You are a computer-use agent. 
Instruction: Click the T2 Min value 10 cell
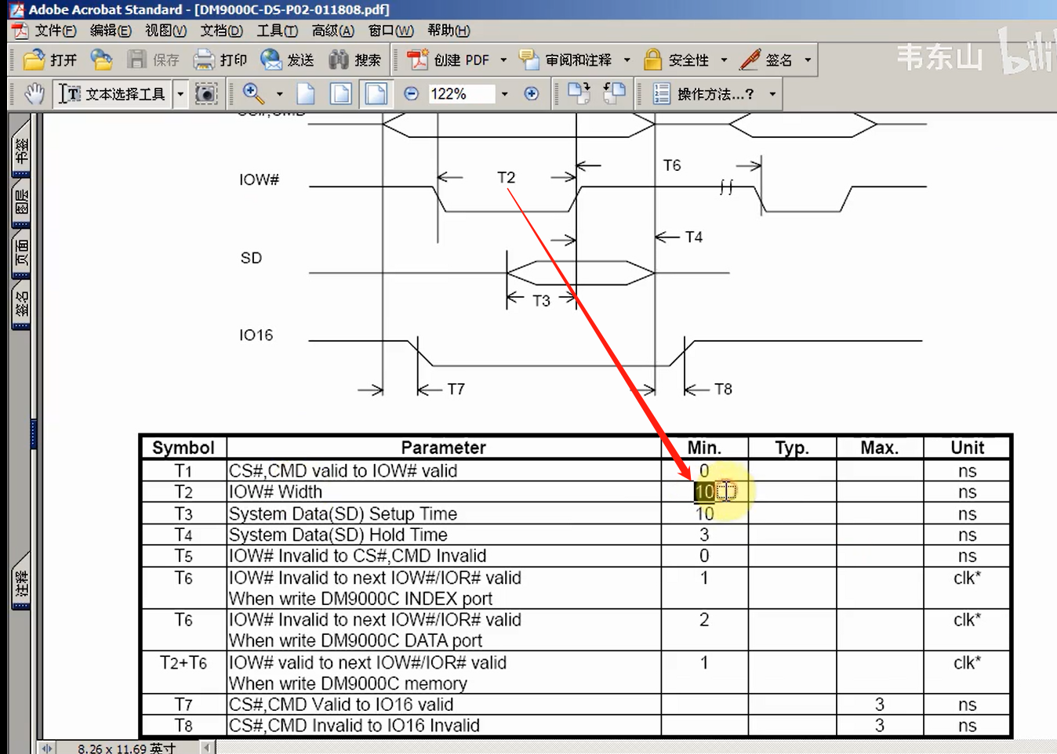coord(704,491)
